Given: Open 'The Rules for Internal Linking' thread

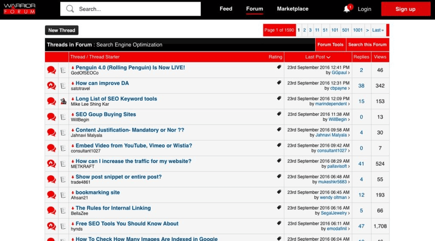Looking at the screenshot, I should 113,208.
